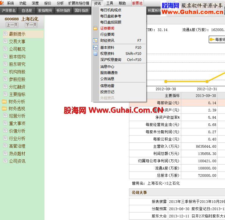Click the page icon beside 最新提示
225x220 pixels.
point(5,33)
